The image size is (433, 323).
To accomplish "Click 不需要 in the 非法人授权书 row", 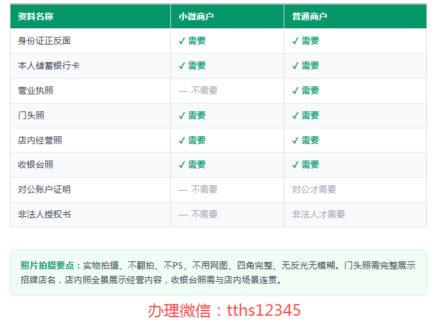I will point(198,214).
